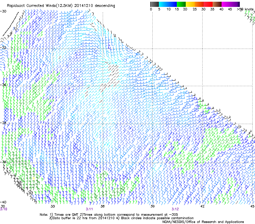The width and height of the screenshot is (255, 224).
Task: Click the dark blue 10-15 knots legend segment
Action: pyautogui.click(x=172, y=4)
